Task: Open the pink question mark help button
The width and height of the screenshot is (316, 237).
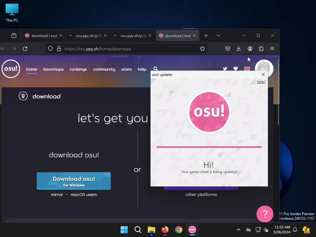Action: [265, 214]
